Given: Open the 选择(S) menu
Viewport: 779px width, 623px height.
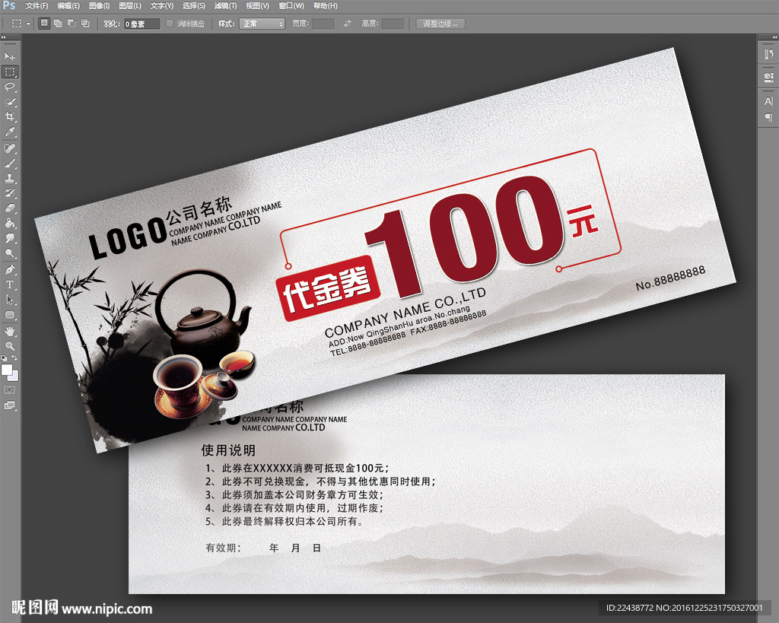Looking at the screenshot, I should pyautogui.click(x=194, y=6).
